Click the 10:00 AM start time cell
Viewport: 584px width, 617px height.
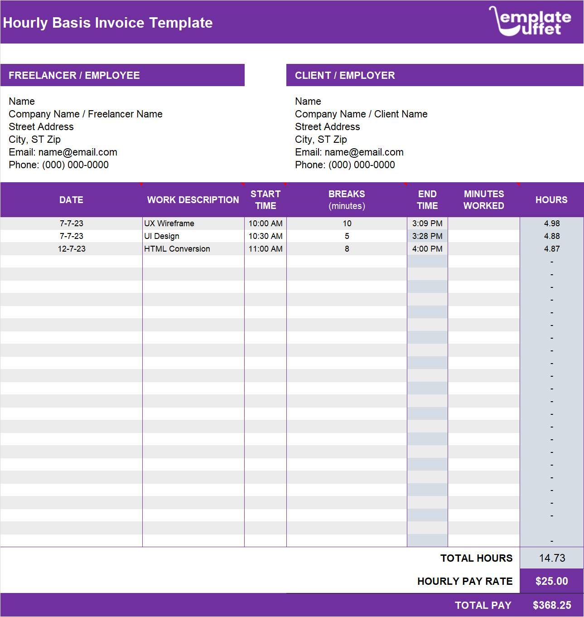click(x=265, y=223)
